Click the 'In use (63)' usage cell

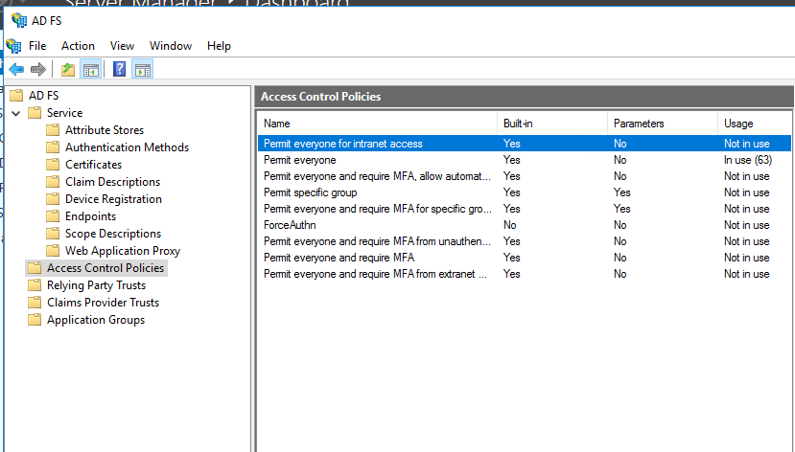(x=748, y=160)
